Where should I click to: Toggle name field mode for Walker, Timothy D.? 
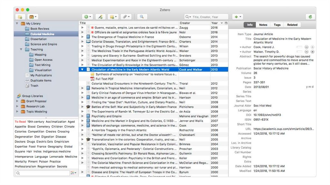point(299,52)
